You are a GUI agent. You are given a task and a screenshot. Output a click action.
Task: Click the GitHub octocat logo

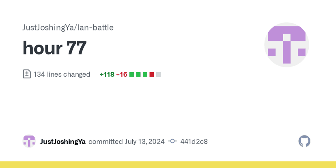[304, 141]
